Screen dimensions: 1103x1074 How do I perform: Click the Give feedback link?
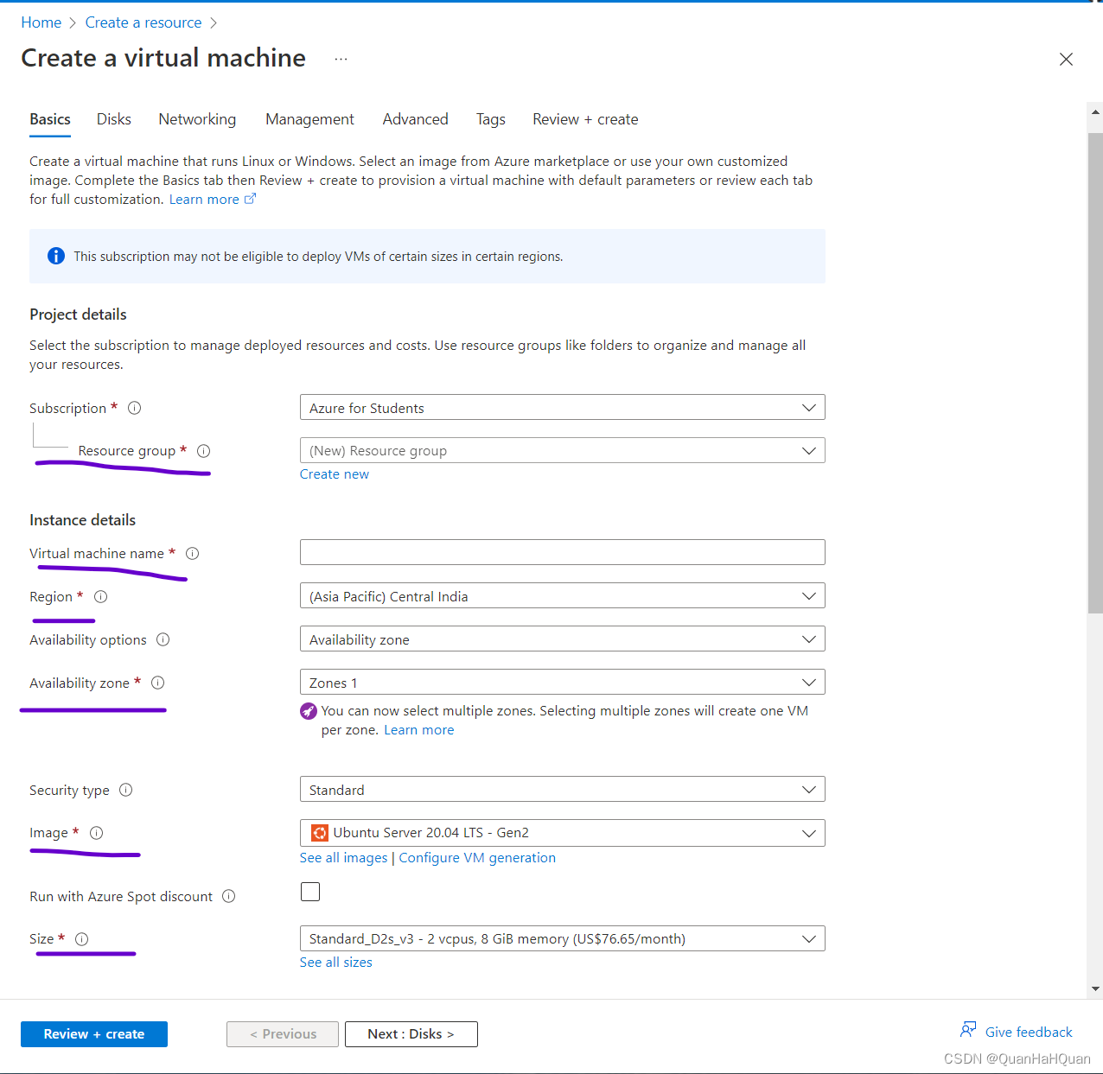point(1029,1032)
